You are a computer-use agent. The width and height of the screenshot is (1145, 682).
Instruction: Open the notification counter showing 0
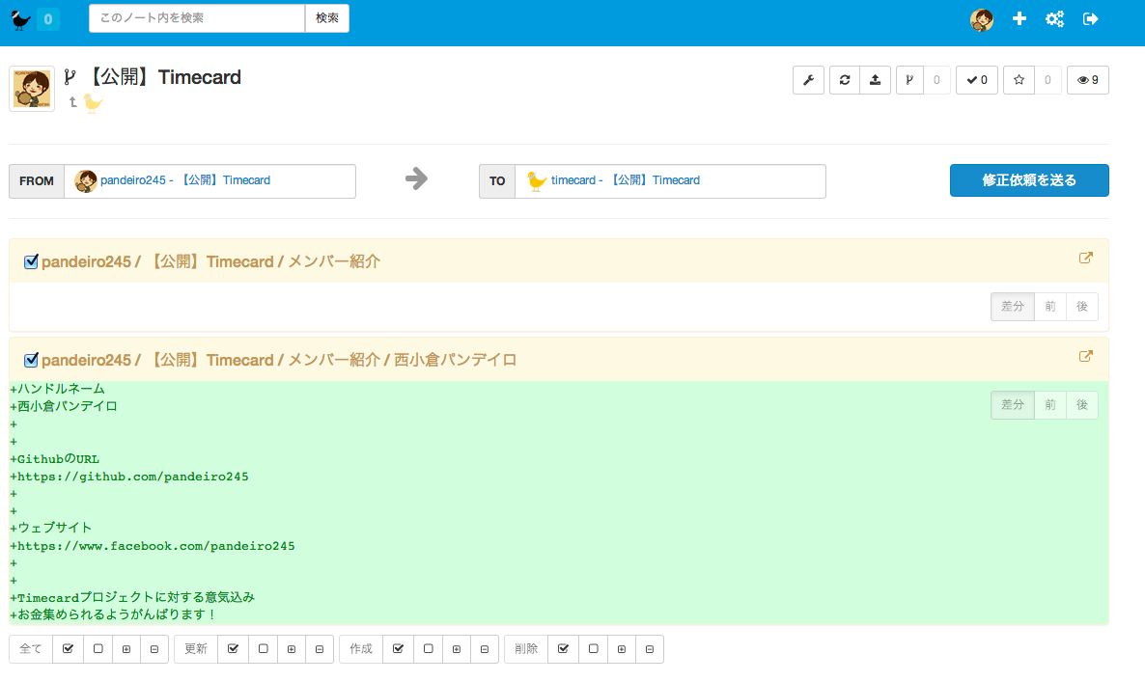pyautogui.click(x=48, y=19)
